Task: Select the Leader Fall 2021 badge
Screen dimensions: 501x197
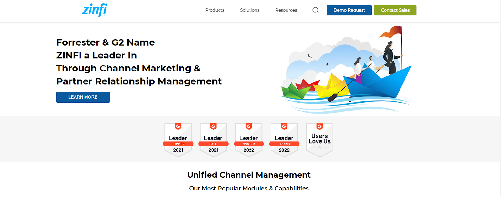Action: tap(213, 140)
